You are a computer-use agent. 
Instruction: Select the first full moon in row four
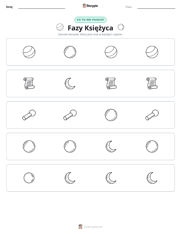point(29,146)
